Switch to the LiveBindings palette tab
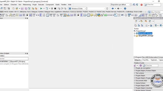This screenshot has height=91, width=163. 129,12
